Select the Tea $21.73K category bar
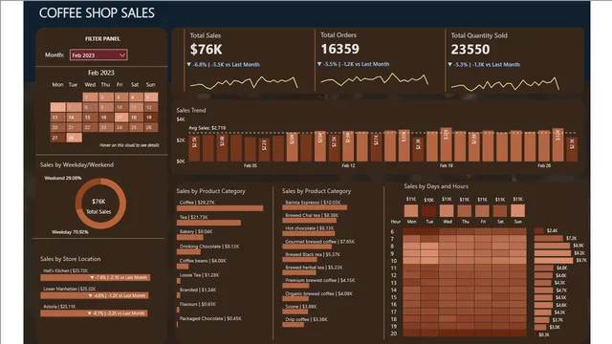This screenshot has width=612, height=344. (208, 223)
